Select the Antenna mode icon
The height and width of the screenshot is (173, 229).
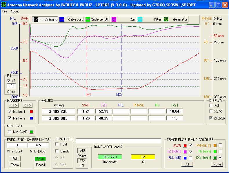36,19
